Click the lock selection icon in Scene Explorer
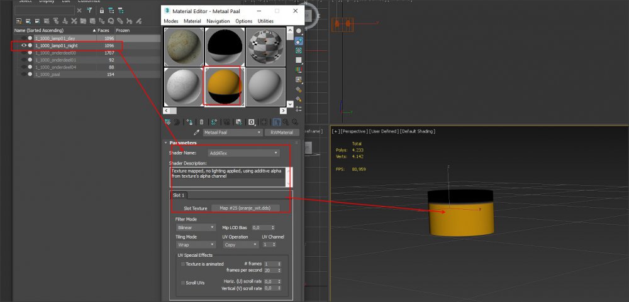The height and width of the screenshot is (302, 629). pyautogui.click(x=102, y=11)
